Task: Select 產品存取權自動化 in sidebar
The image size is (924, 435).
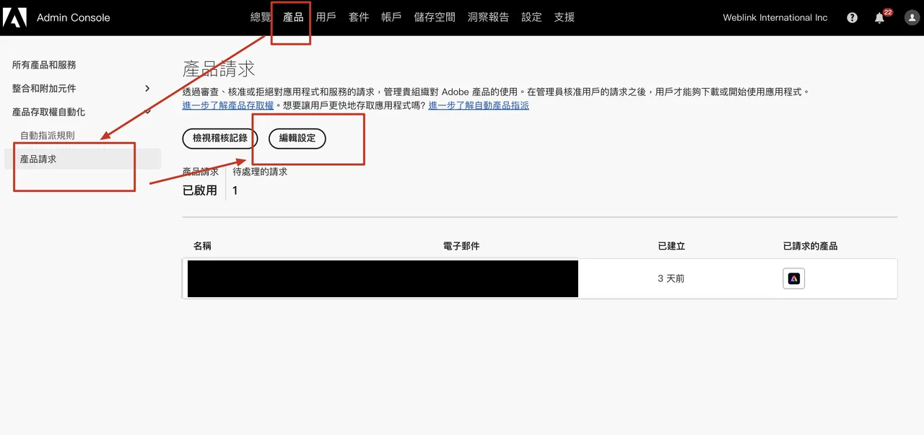Action: tap(48, 112)
